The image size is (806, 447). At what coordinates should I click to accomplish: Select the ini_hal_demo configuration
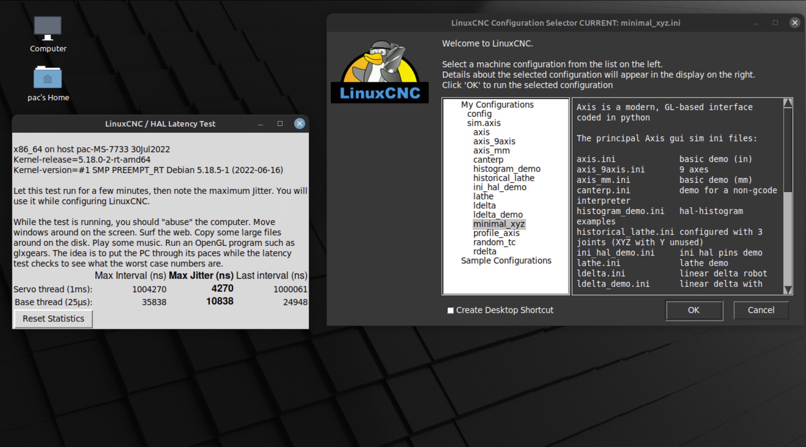pyautogui.click(x=500, y=187)
